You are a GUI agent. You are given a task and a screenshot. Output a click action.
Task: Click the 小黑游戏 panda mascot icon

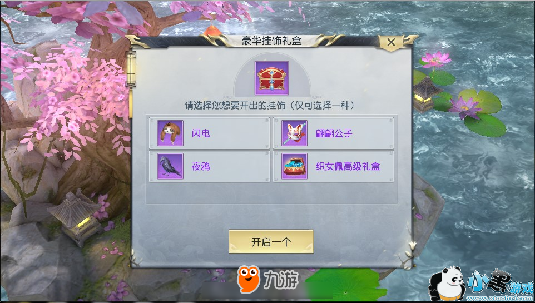tap(447, 283)
